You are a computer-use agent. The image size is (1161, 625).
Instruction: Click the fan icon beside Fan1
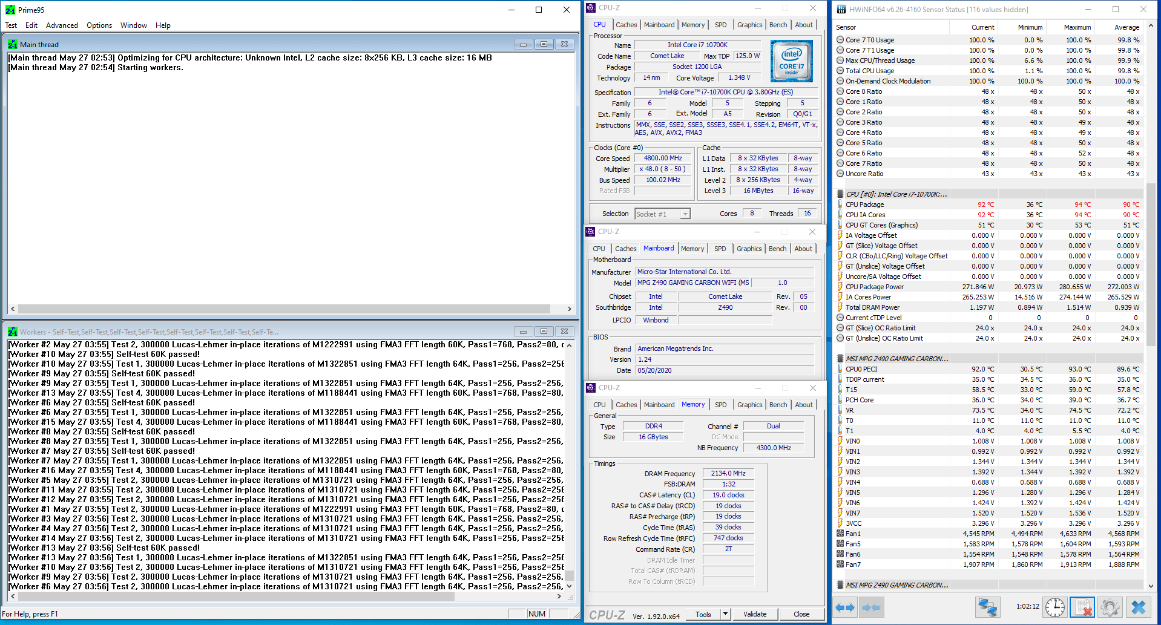click(x=840, y=534)
